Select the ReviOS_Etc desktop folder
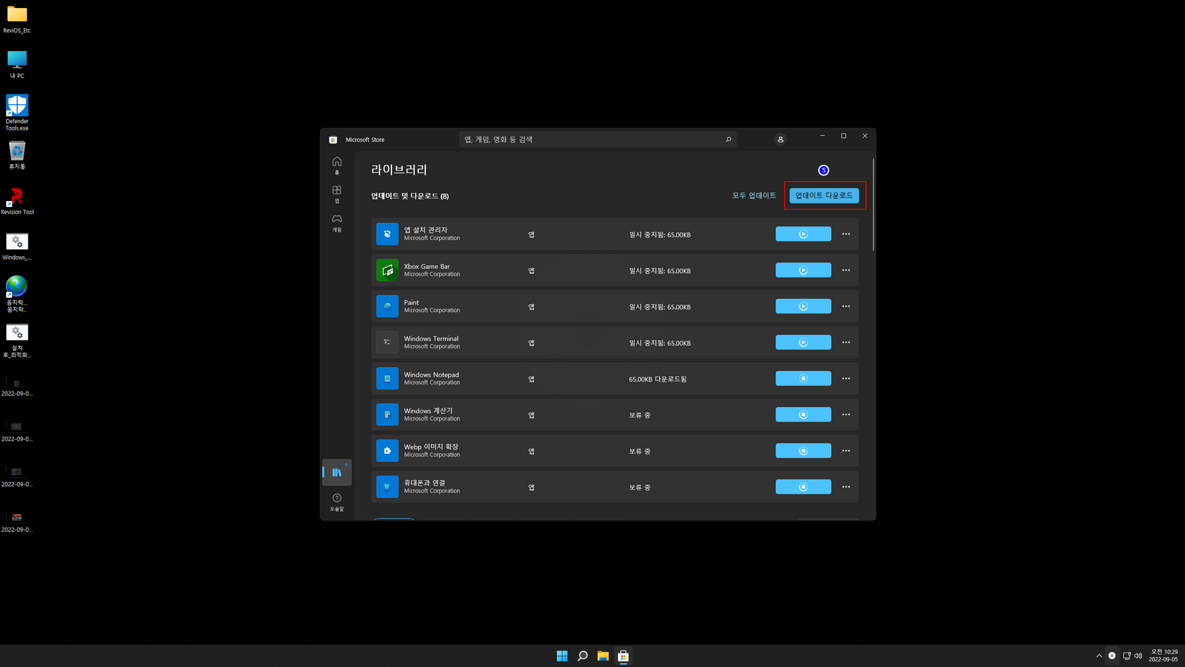The height and width of the screenshot is (667, 1185). coord(17,19)
